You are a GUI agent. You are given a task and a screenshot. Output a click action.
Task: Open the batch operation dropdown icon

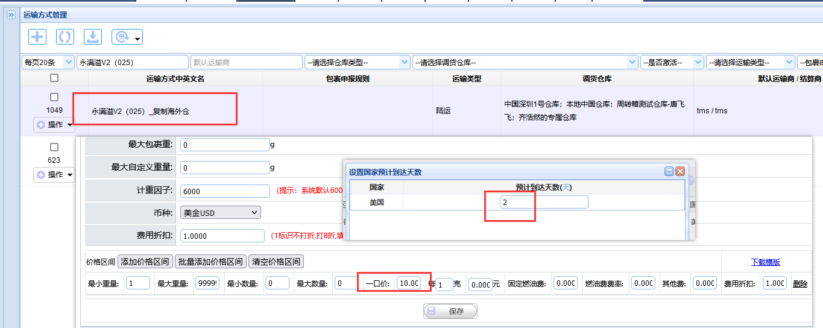[127, 37]
